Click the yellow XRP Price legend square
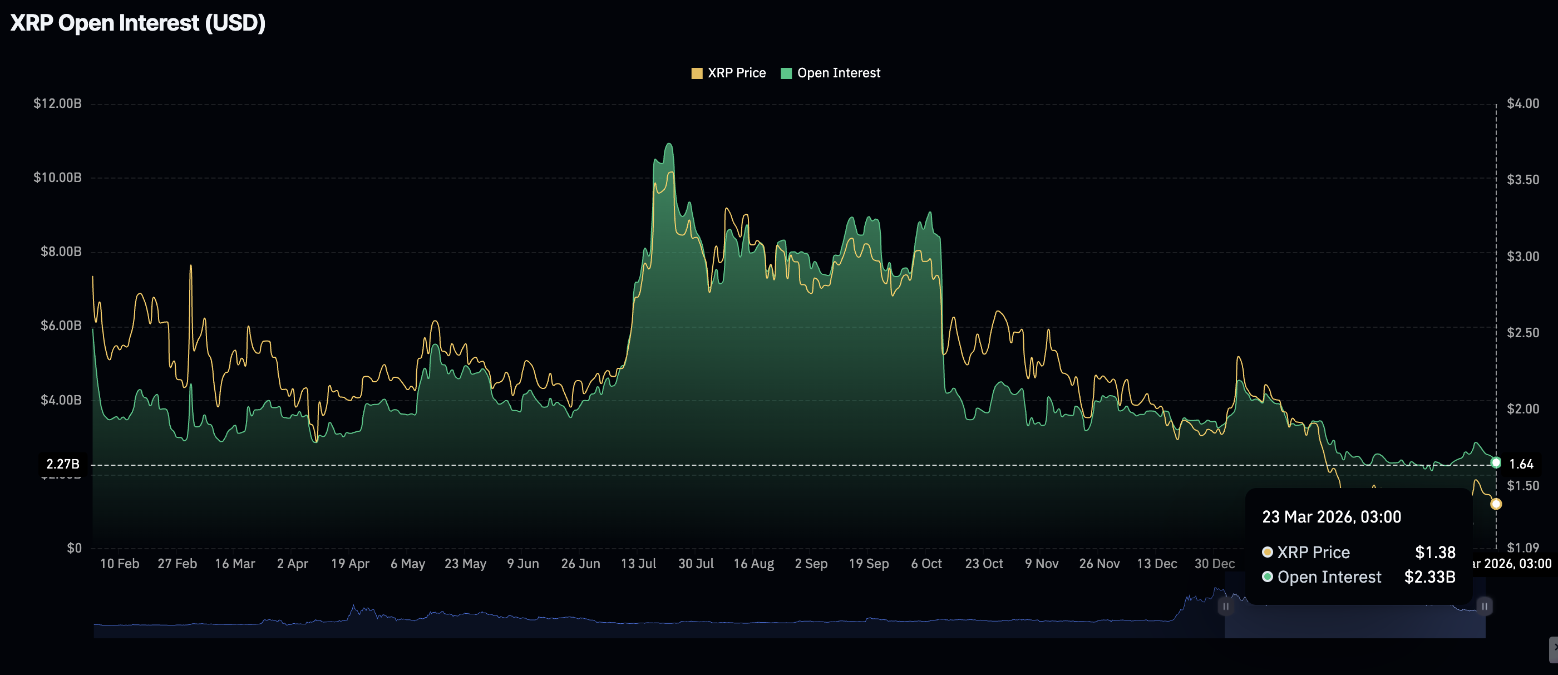 coord(697,73)
